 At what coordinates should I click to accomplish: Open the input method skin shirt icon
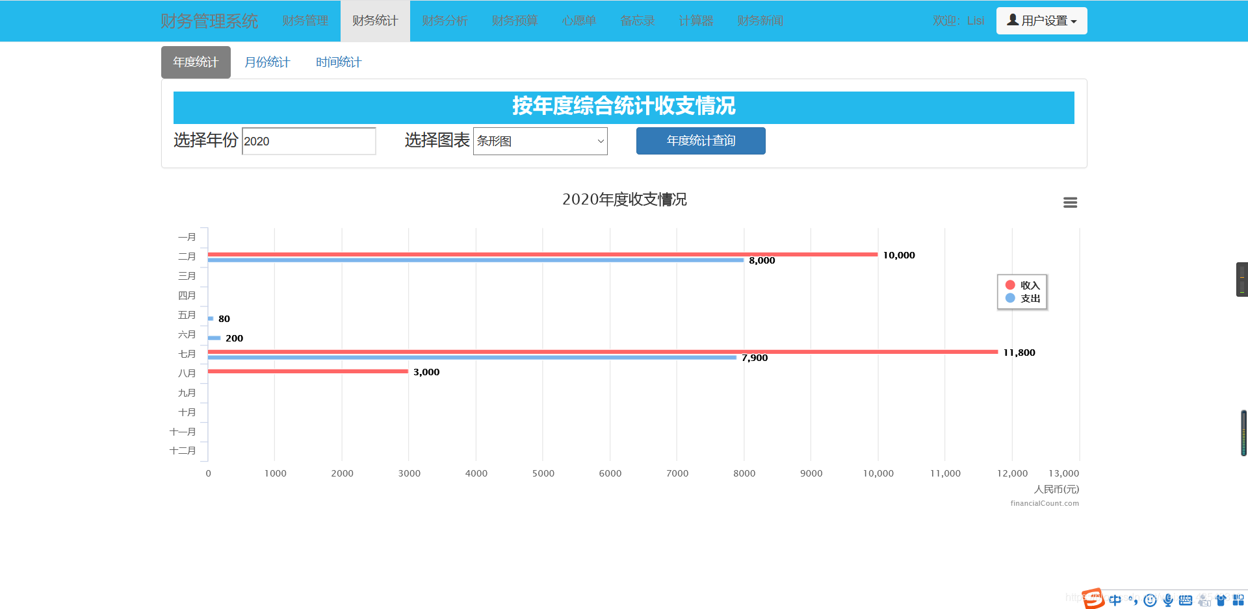tap(1221, 600)
